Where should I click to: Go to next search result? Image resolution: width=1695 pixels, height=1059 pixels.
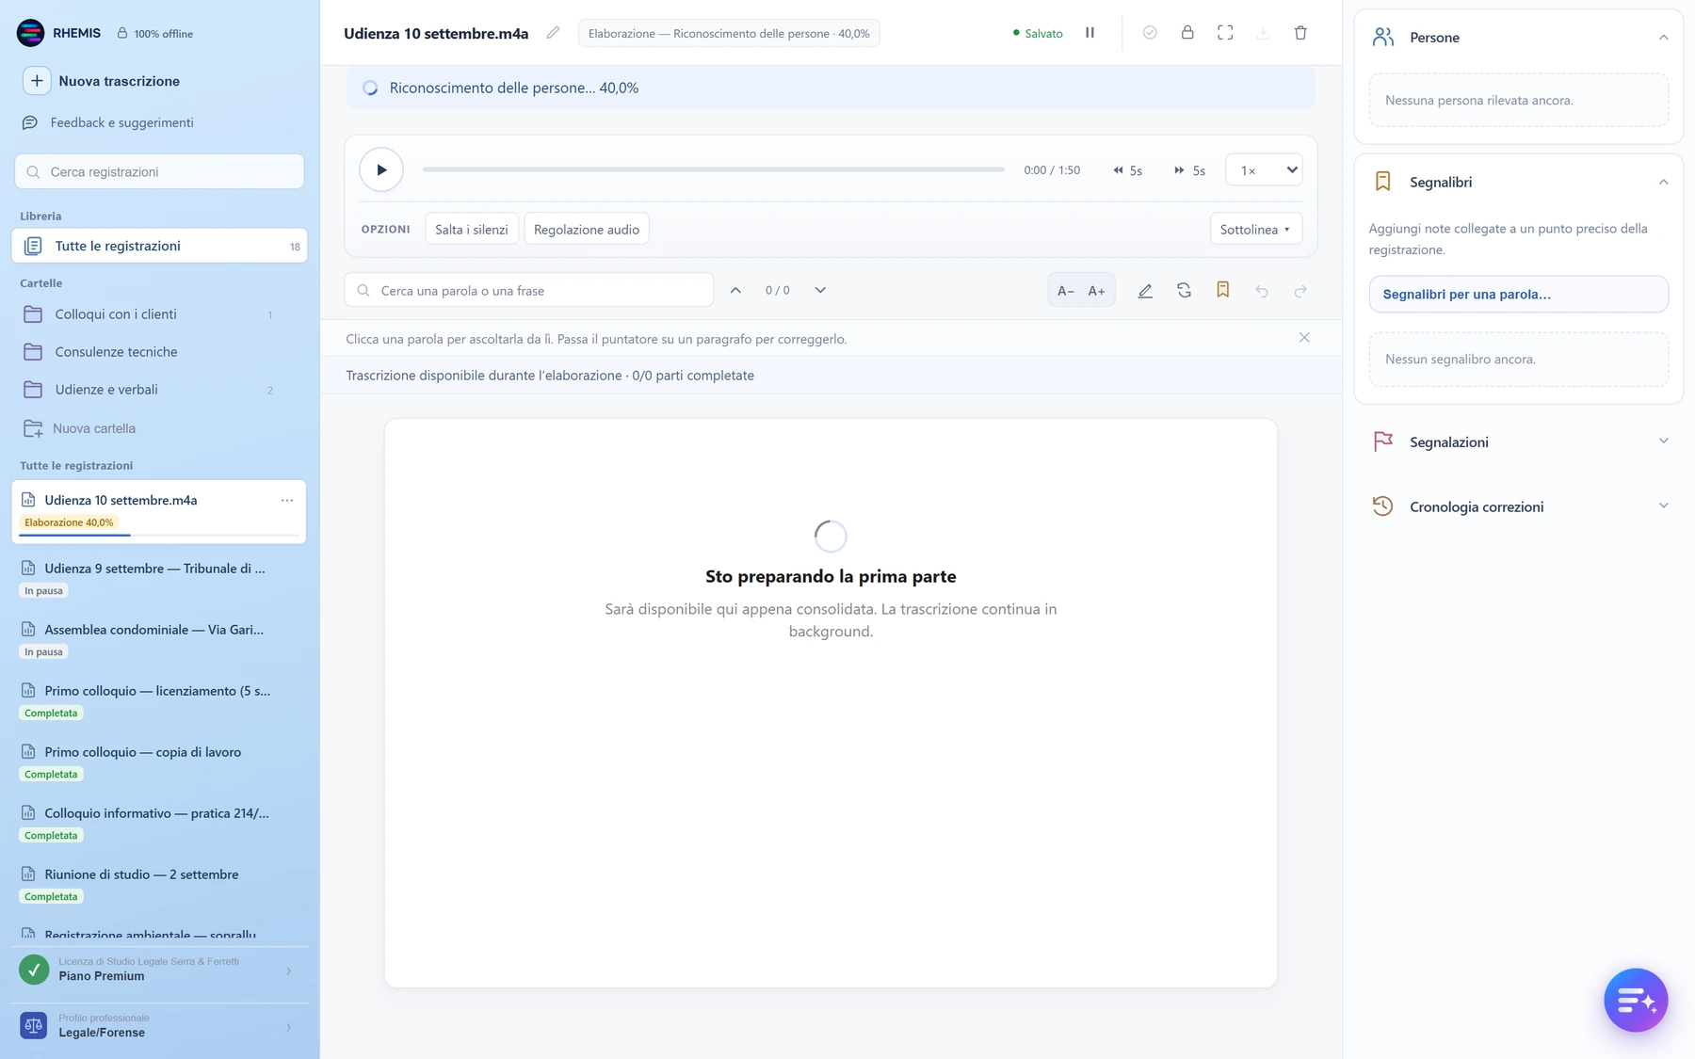point(820,290)
